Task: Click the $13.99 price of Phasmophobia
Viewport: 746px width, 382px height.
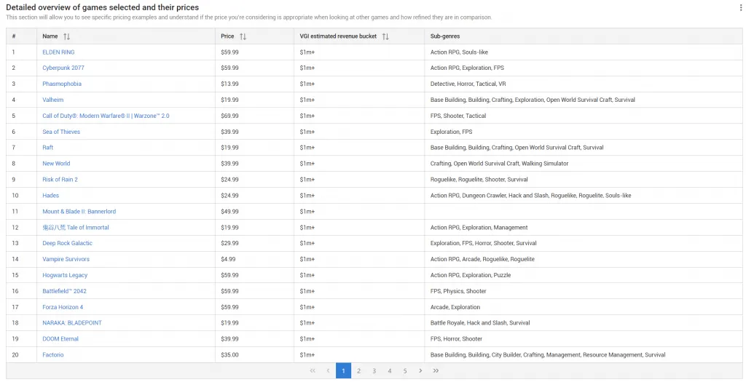Action: [229, 84]
